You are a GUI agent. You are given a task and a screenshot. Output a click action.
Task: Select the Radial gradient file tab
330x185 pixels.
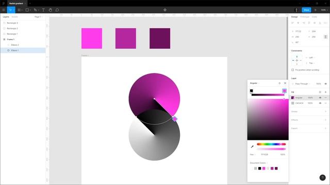[16, 4]
